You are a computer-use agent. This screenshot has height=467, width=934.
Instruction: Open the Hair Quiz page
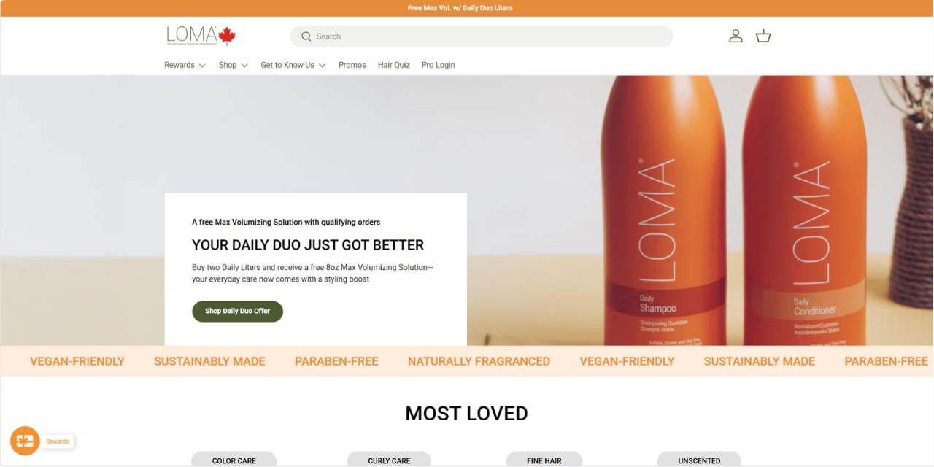pos(394,65)
